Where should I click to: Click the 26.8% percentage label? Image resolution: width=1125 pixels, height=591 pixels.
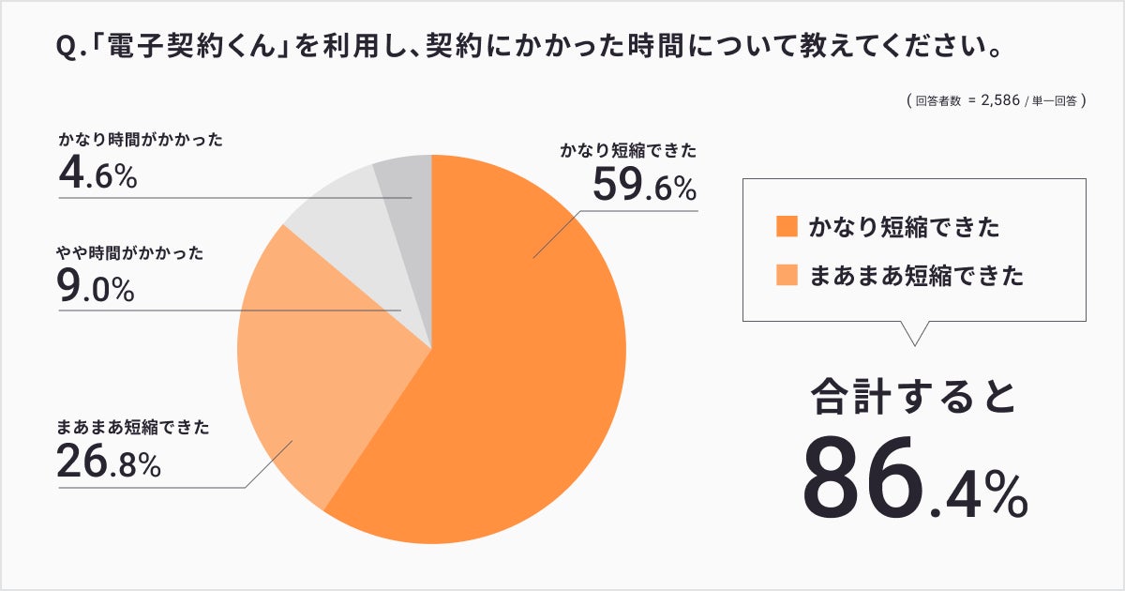(x=109, y=462)
